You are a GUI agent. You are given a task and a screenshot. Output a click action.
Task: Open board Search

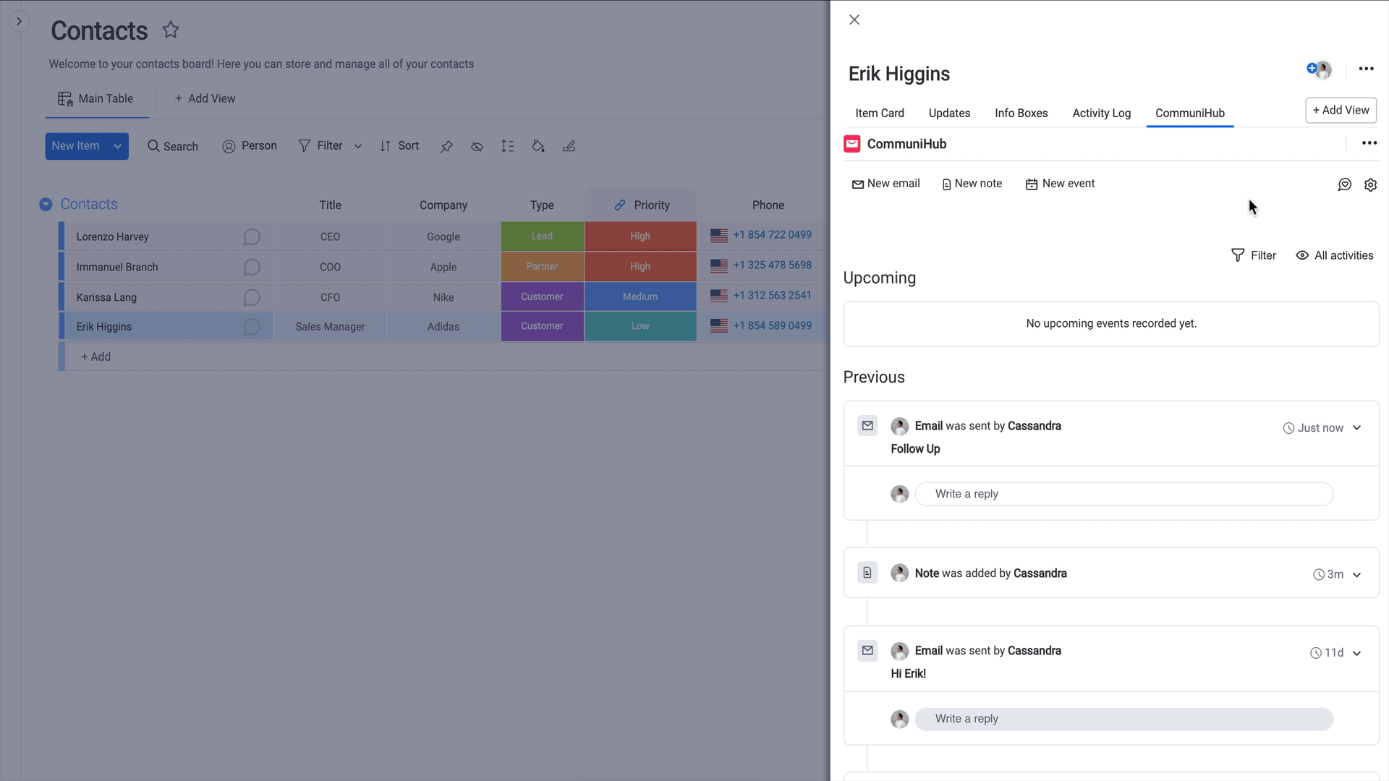click(x=173, y=146)
